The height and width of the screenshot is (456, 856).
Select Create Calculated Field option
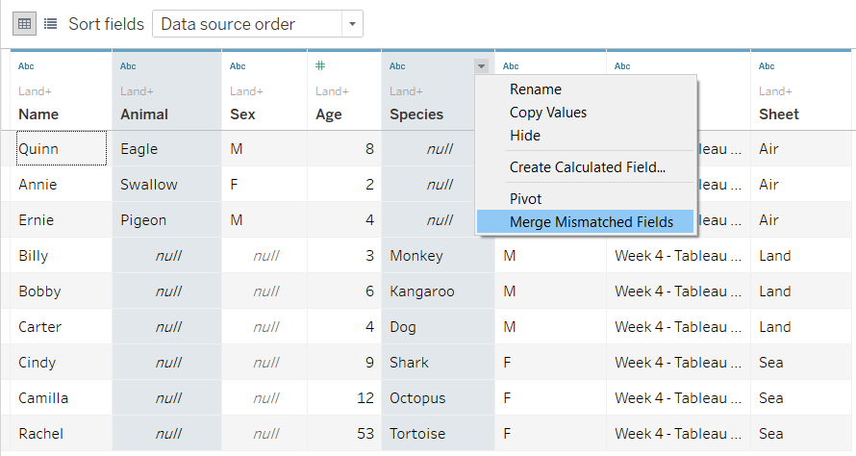(587, 167)
